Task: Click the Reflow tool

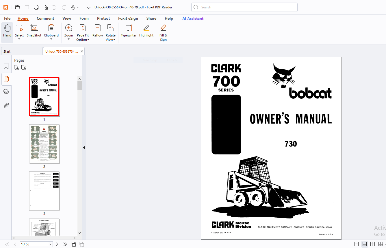Action: pyautogui.click(x=98, y=31)
